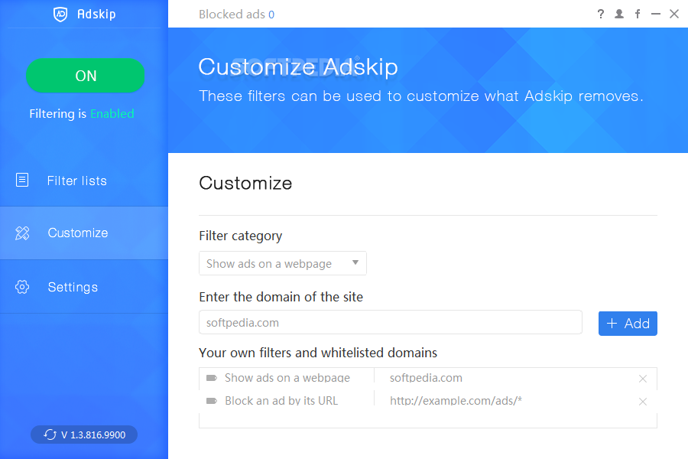Click the Customize pencil-ruler icon

(x=22, y=233)
